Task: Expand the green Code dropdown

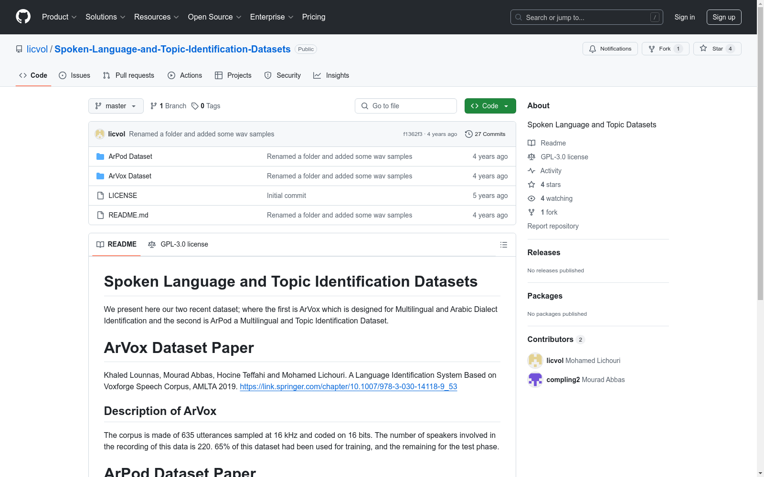Action: pyautogui.click(x=490, y=106)
